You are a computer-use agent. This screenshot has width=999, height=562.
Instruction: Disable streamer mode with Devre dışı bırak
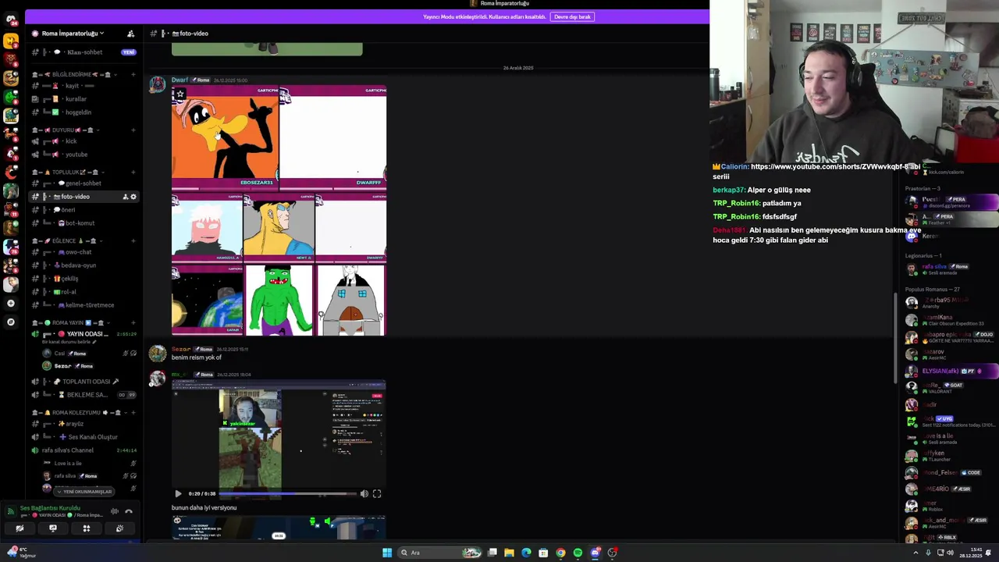click(572, 16)
